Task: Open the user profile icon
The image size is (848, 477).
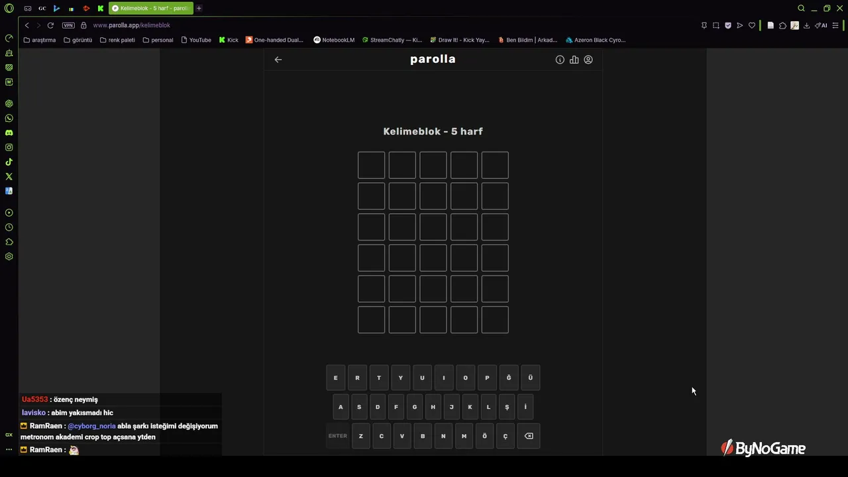Action: [588, 60]
